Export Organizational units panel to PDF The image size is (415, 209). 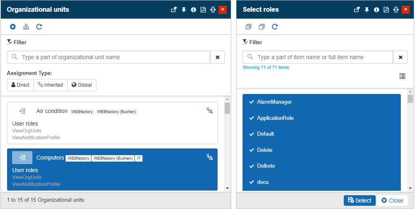pos(203,10)
